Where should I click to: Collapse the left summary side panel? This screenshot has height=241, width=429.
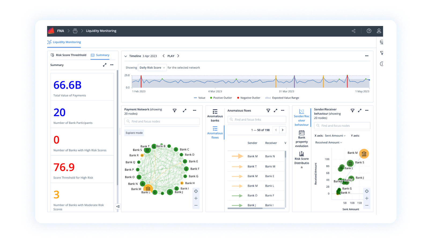[118, 206]
